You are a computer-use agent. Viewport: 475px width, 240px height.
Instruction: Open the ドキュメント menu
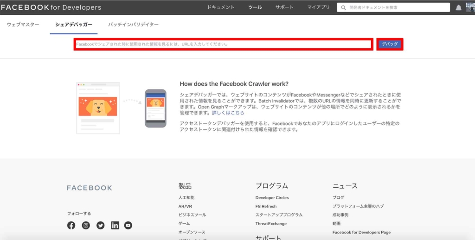click(220, 7)
